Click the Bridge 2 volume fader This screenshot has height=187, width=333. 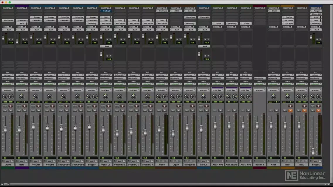pos(313,151)
